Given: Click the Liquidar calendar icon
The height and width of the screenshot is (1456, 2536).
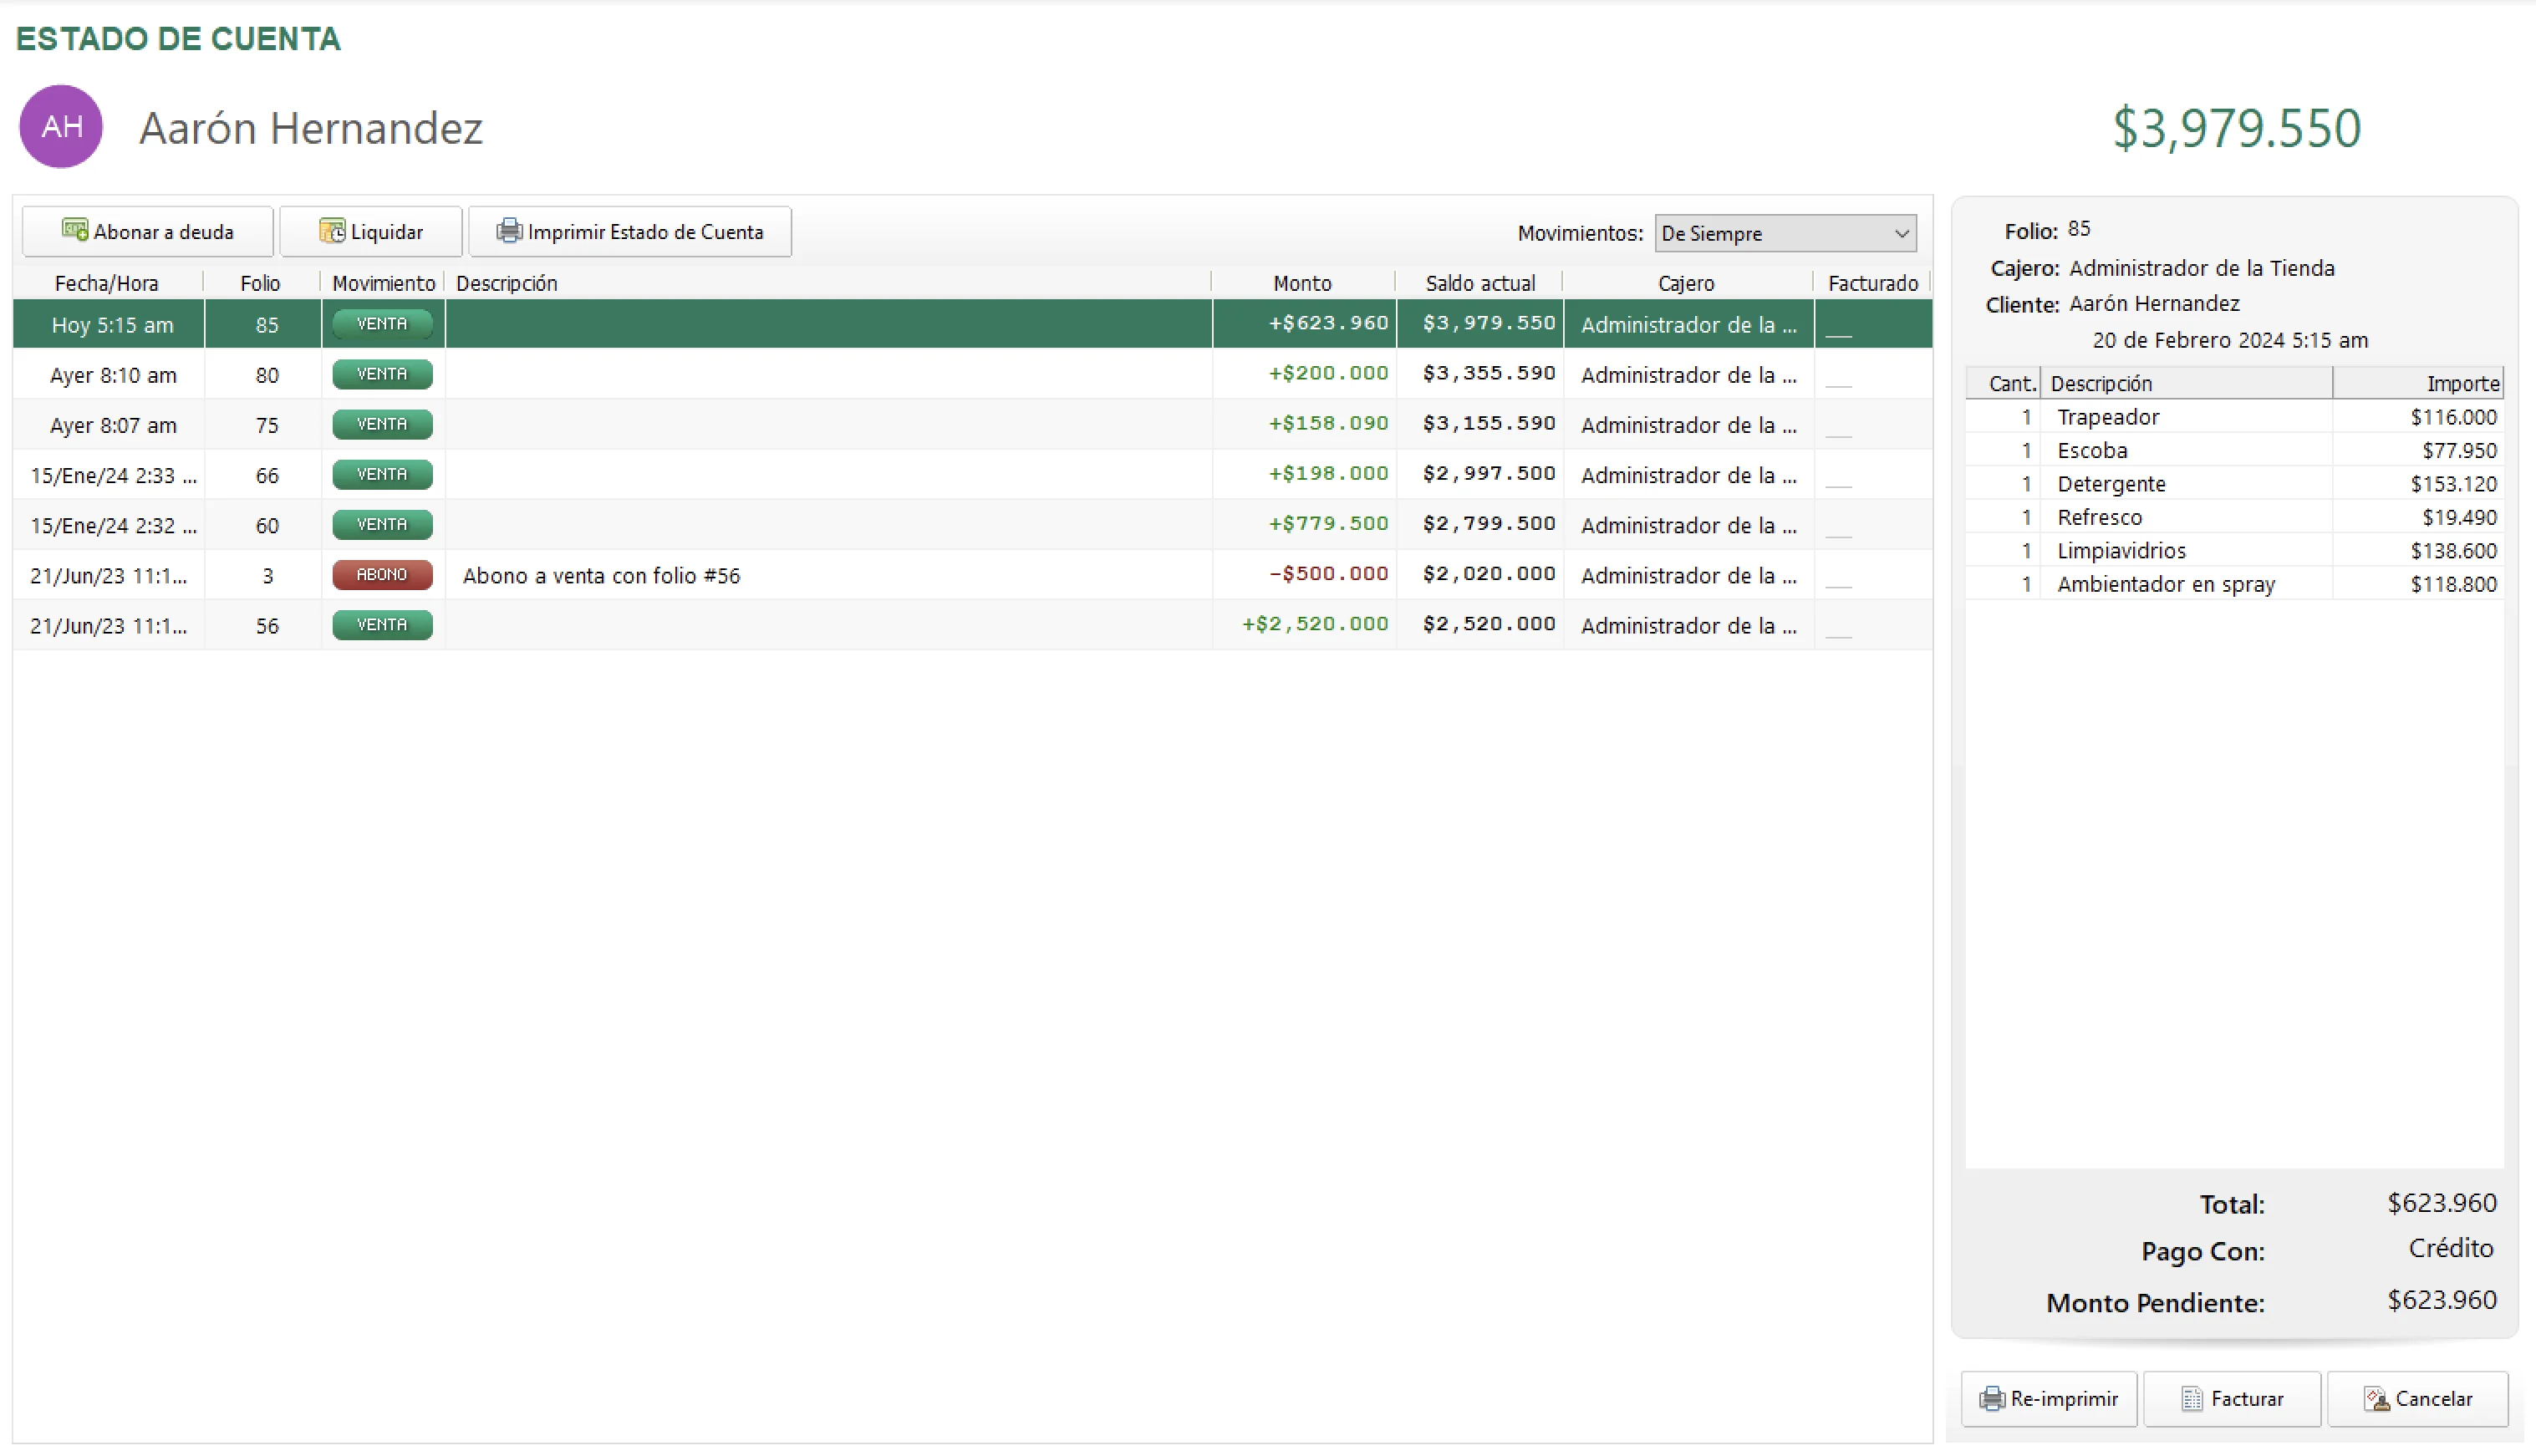Looking at the screenshot, I should tap(332, 231).
